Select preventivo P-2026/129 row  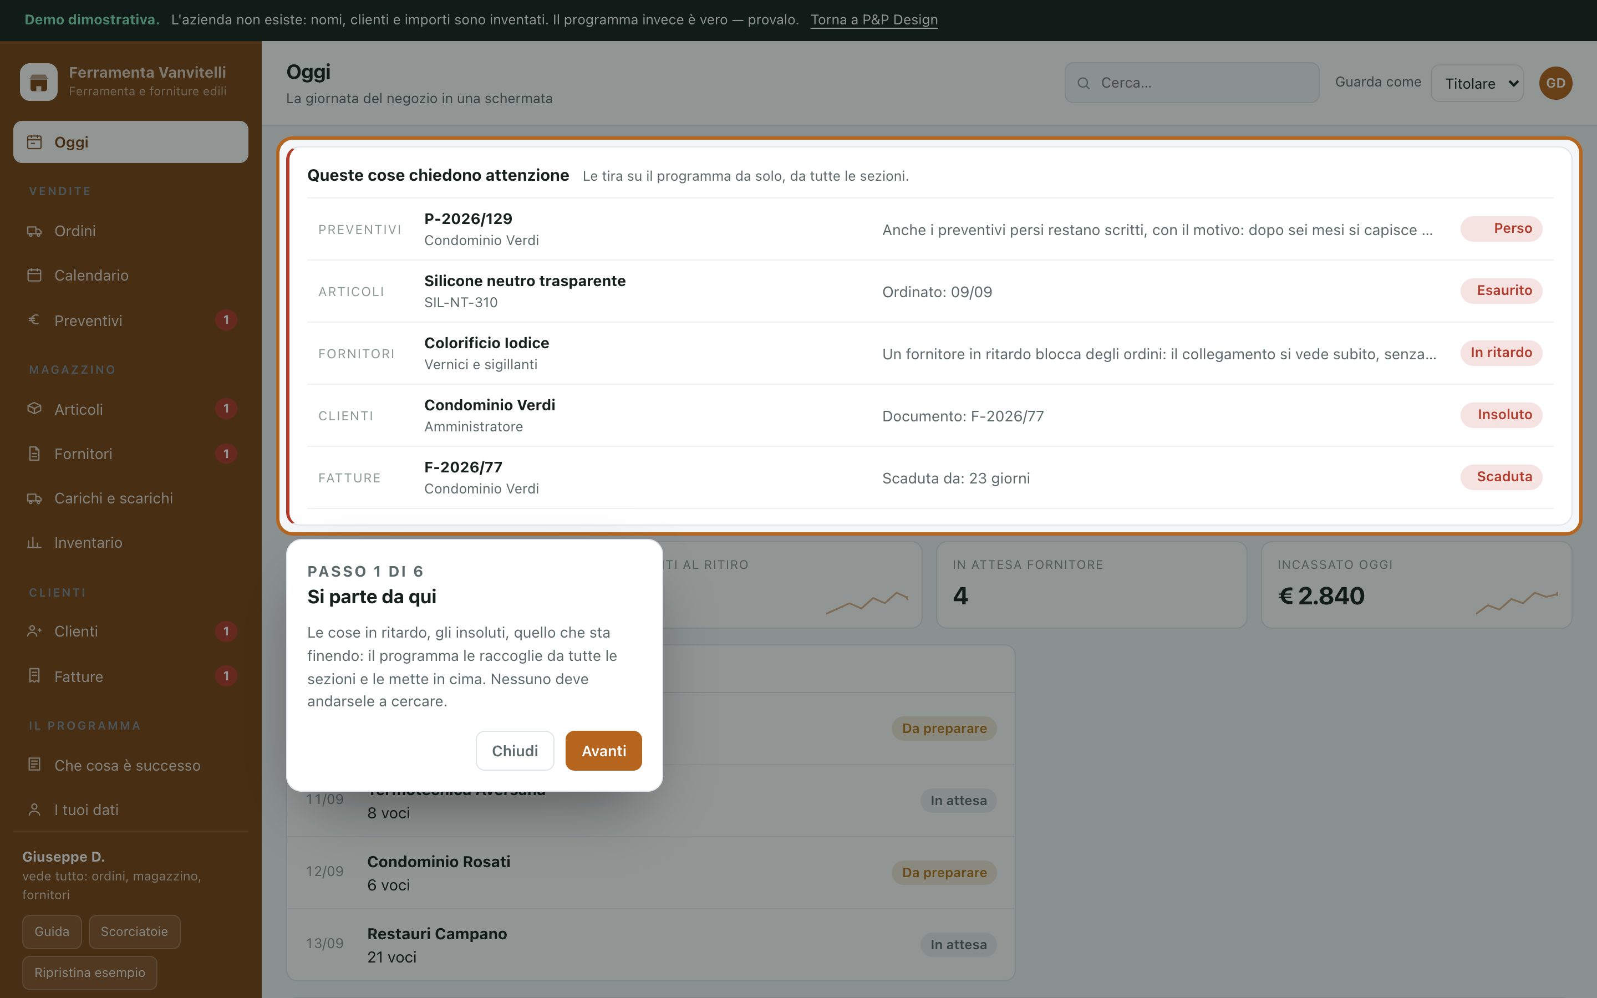[930, 229]
